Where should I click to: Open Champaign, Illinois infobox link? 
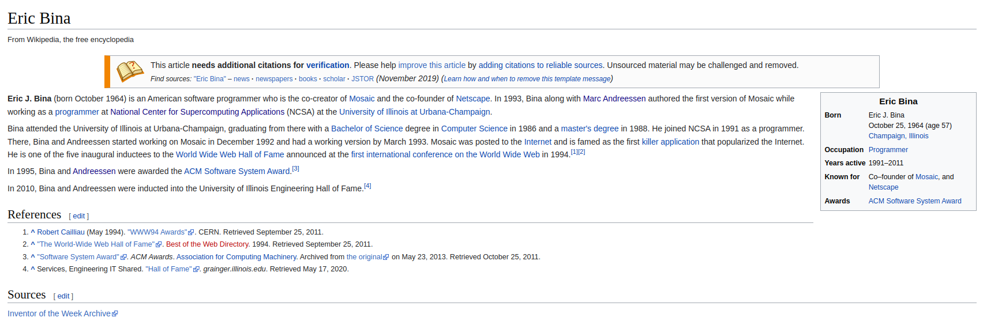[898, 136]
